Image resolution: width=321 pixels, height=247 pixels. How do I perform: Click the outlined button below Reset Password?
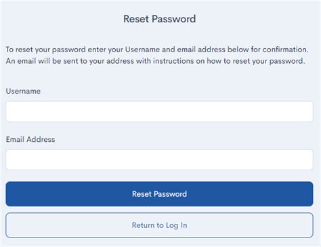[159, 225]
